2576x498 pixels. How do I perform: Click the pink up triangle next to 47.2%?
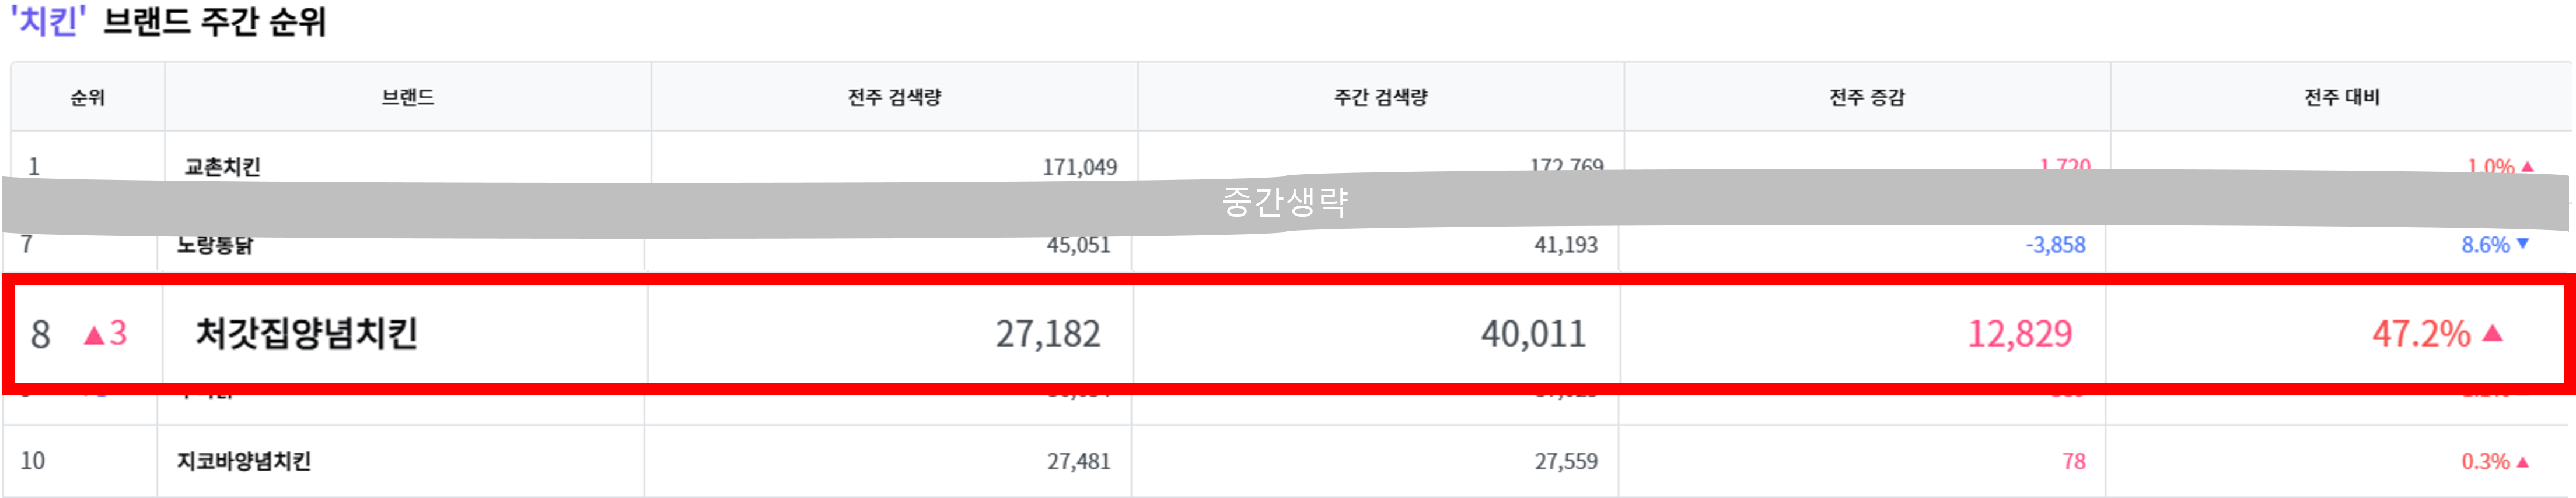pyautogui.click(x=2492, y=333)
